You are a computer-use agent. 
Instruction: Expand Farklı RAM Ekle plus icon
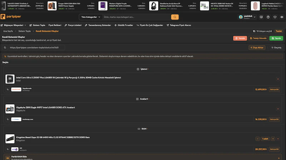[279, 158]
